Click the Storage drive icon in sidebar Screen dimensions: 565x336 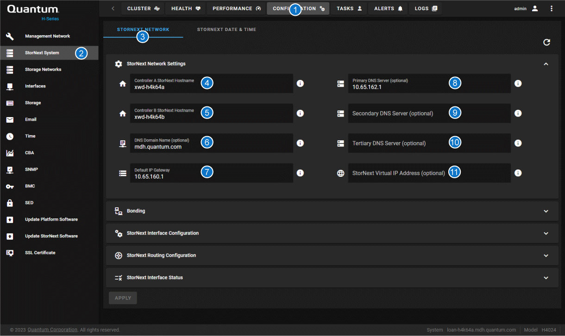click(10, 103)
